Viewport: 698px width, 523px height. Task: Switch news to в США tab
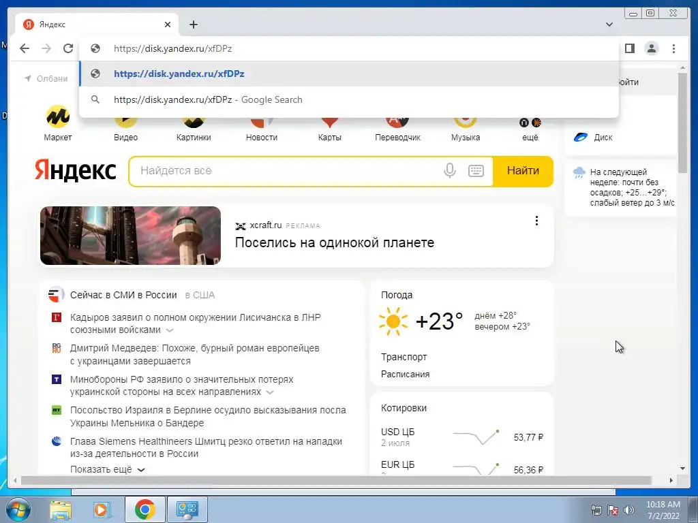[200, 295]
